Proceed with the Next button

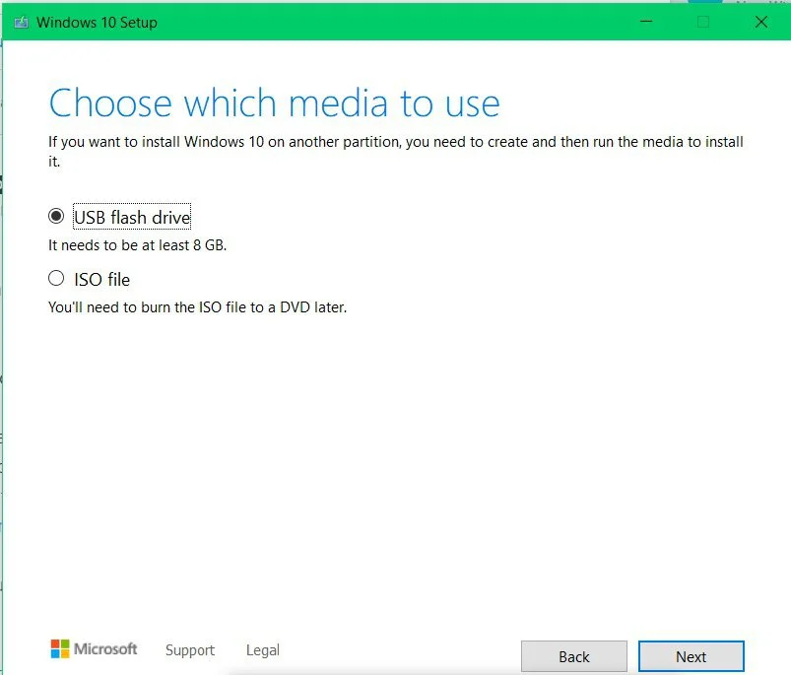point(692,656)
